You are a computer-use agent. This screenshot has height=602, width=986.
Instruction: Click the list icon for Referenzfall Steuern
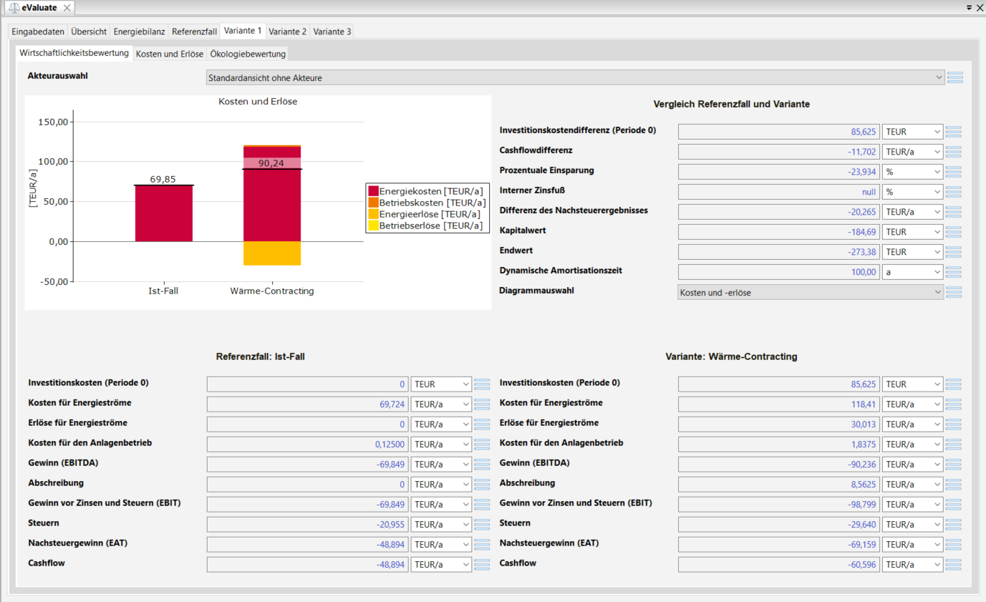pyautogui.click(x=482, y=525)
